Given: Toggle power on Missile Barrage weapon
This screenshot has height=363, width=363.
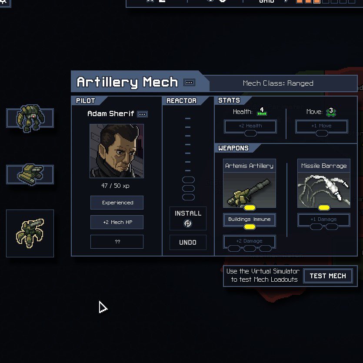Looking at the screenshot, I should click(x=324, y=208).
